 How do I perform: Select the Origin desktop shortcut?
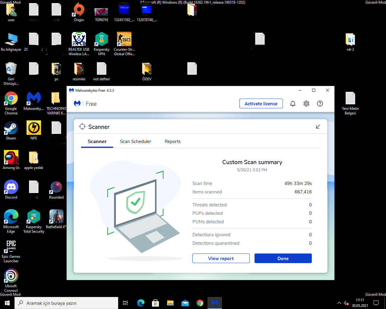79,12
